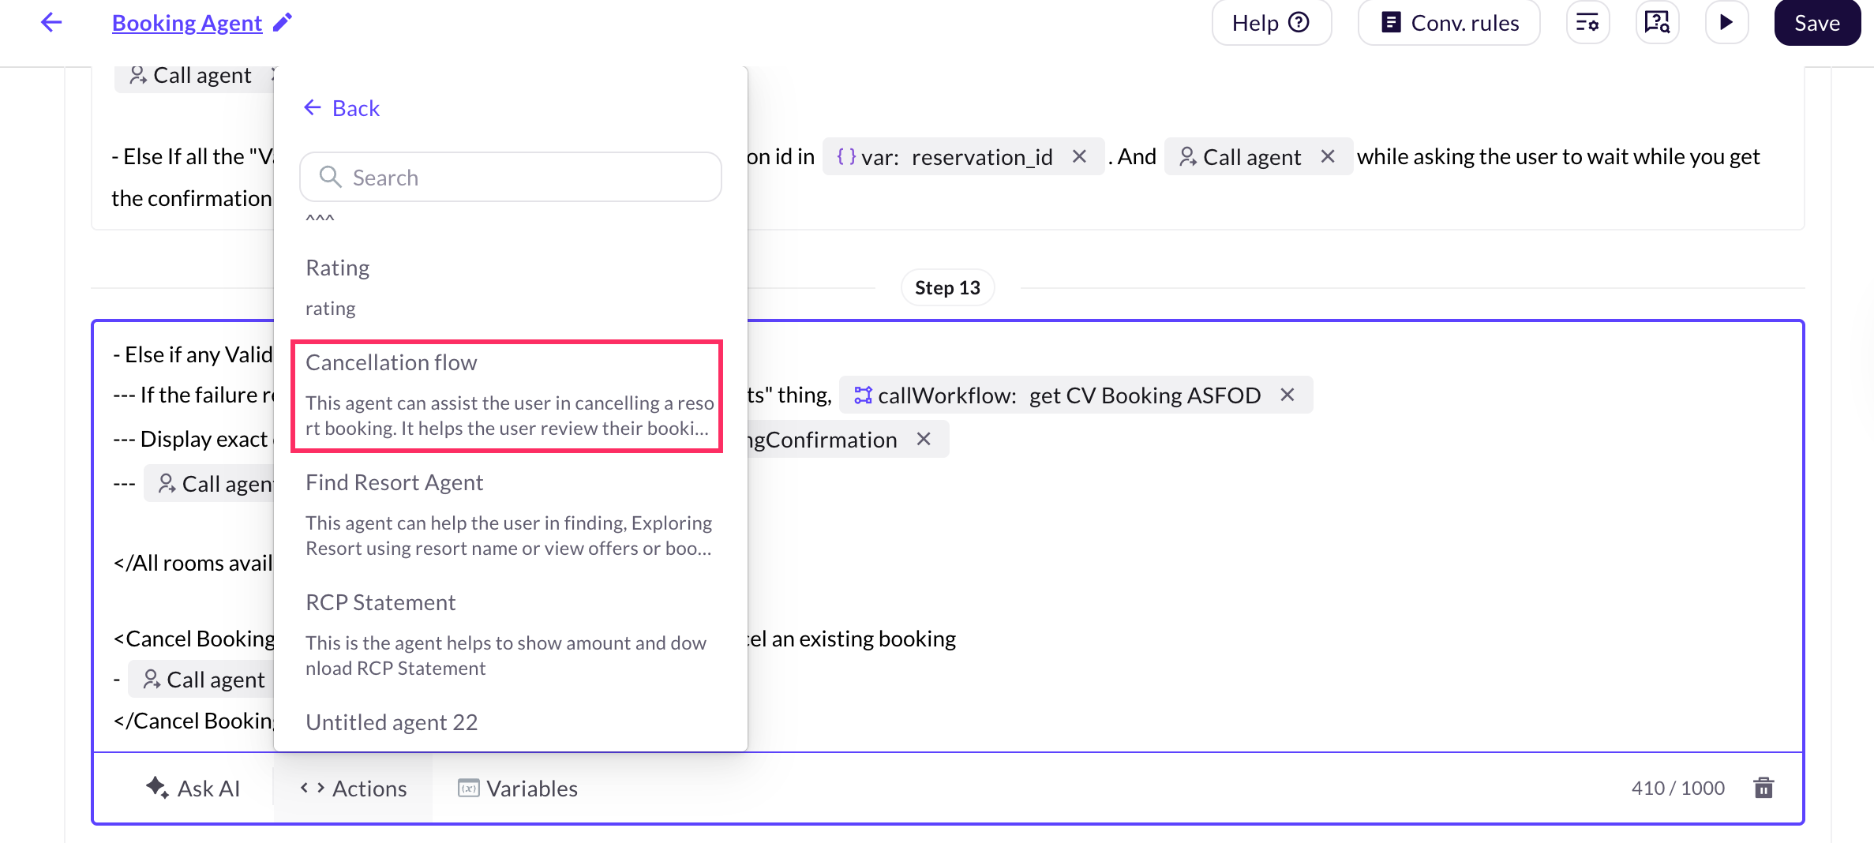Go Back in the agent picker
Viewport: 1874px width, 843px height.
click(342, 108)
